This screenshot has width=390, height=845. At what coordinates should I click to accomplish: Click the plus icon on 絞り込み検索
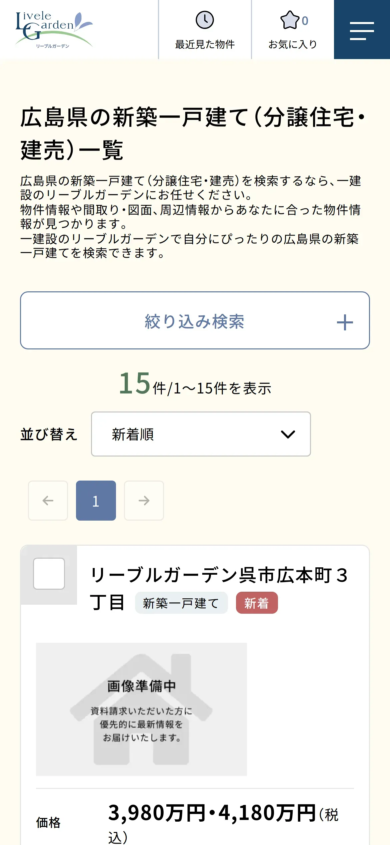pos(345,322)
